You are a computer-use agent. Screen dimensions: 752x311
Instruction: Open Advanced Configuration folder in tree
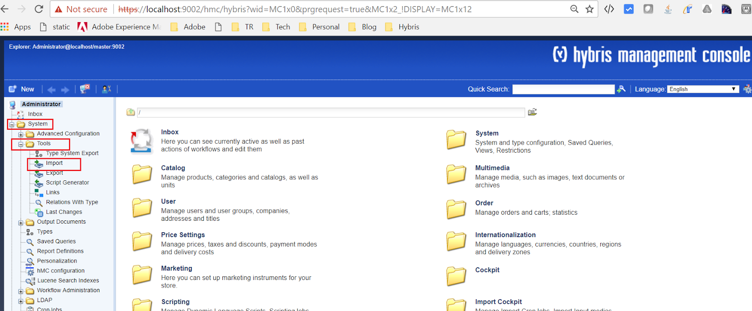[x=68, y=134]
